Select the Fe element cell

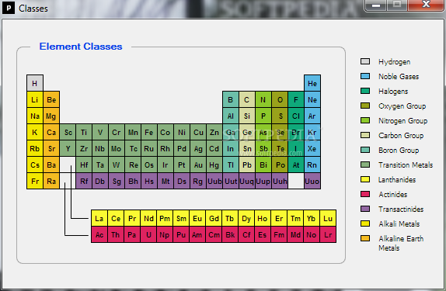[x=149, y=132]
